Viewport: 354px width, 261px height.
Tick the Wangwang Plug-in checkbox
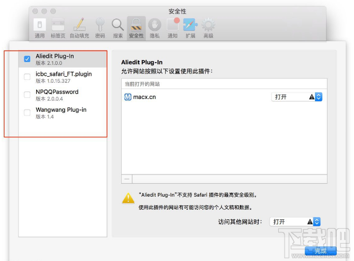(27, 112)
